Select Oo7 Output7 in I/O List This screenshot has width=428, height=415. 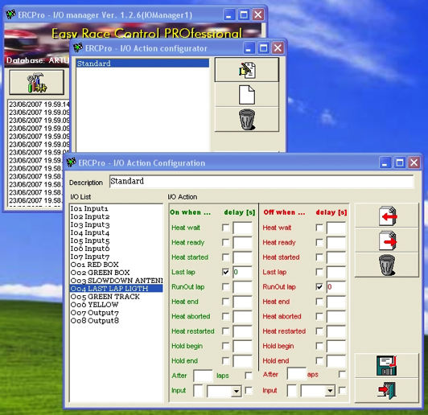tap(116, 312)
